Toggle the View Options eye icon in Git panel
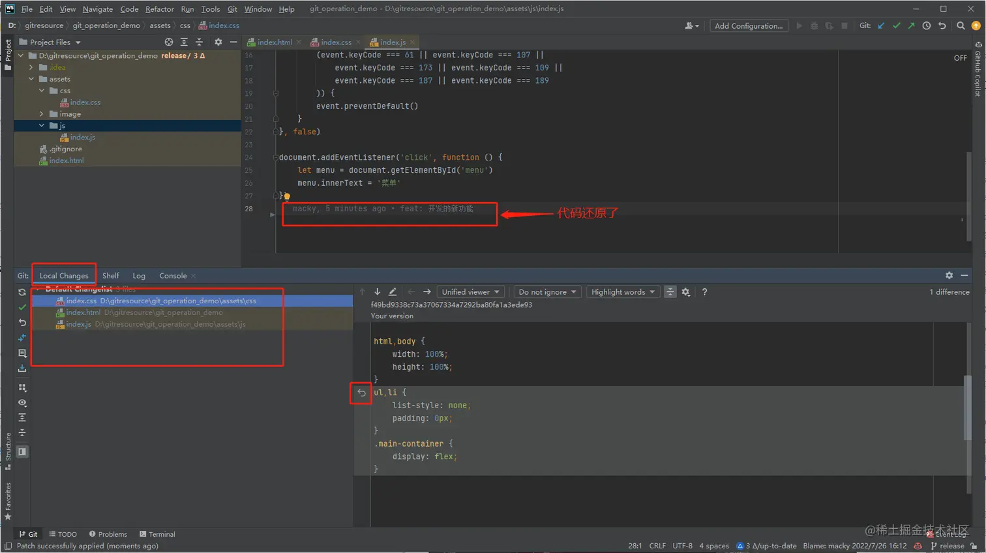Viewport: 986px width, 553px height. [x=22, y=403]
